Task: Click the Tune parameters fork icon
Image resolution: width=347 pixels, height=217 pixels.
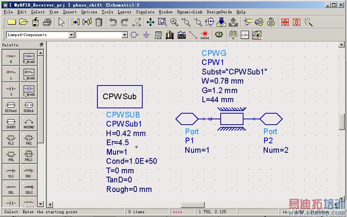Action: pyautogui.click(x=233, y=35)
